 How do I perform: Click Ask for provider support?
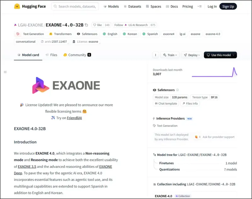point(218,137)
